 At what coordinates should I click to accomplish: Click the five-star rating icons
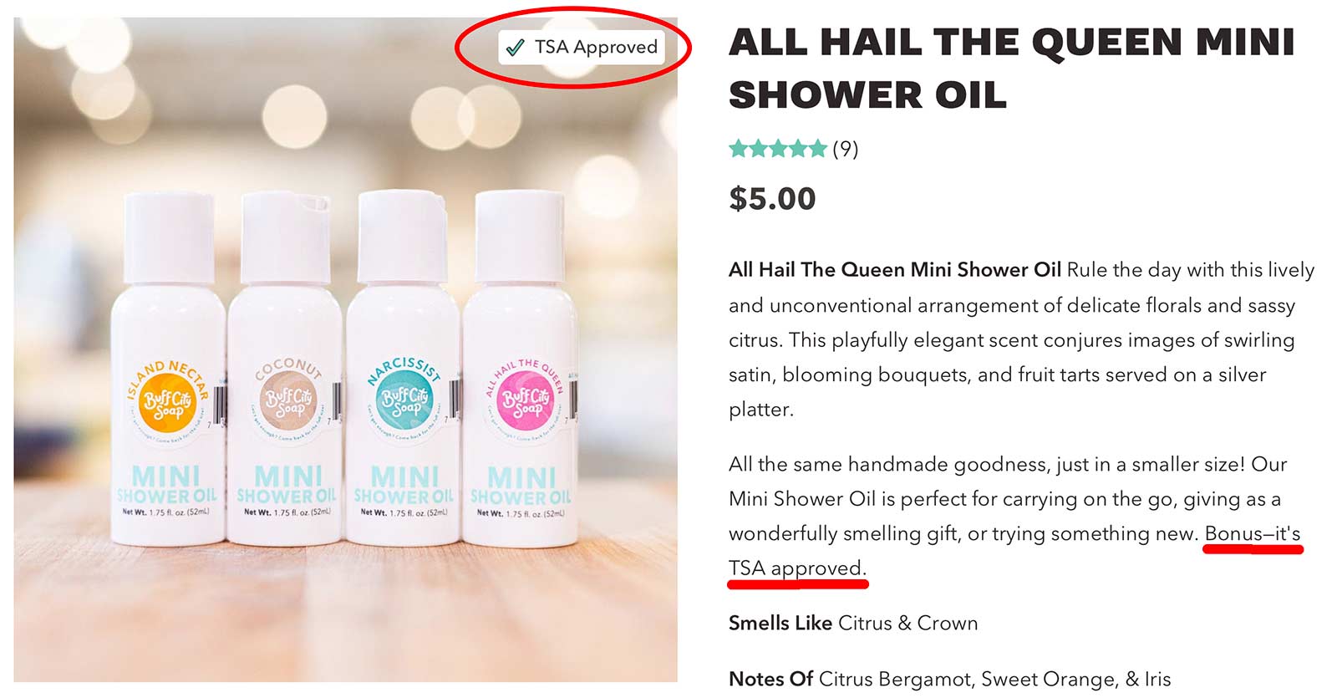pyautogui.click(x=778, y=149)
